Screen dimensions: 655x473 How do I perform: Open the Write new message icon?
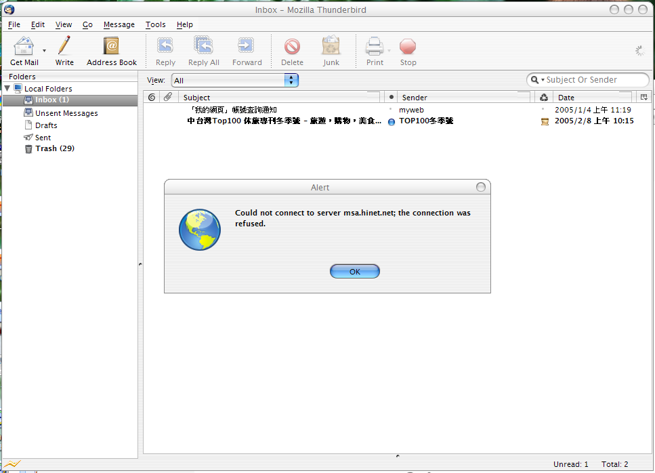click(64, 47)
